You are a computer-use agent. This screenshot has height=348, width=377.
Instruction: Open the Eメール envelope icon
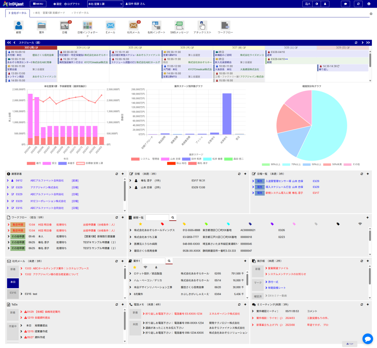pos(110,25)
